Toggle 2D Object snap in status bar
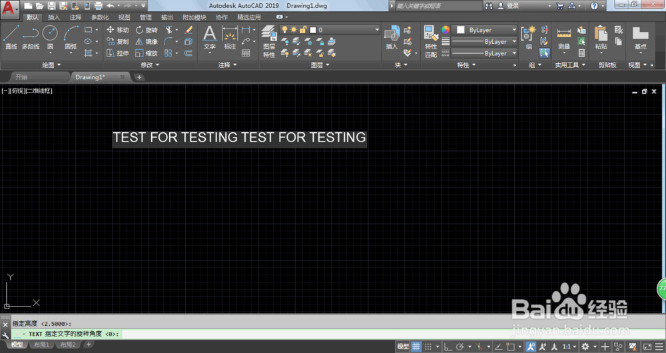The image size is (666, 353). (511, 346)
